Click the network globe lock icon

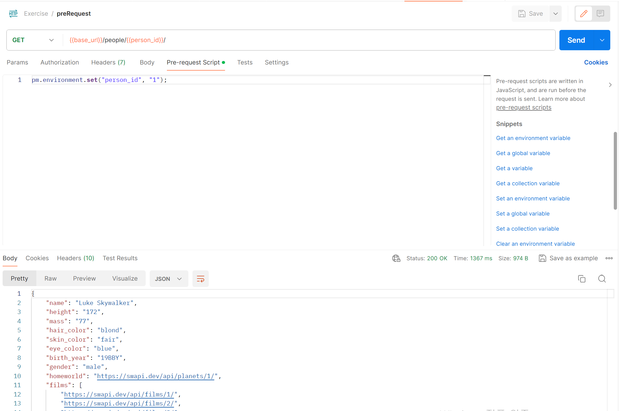coord(396,258)
